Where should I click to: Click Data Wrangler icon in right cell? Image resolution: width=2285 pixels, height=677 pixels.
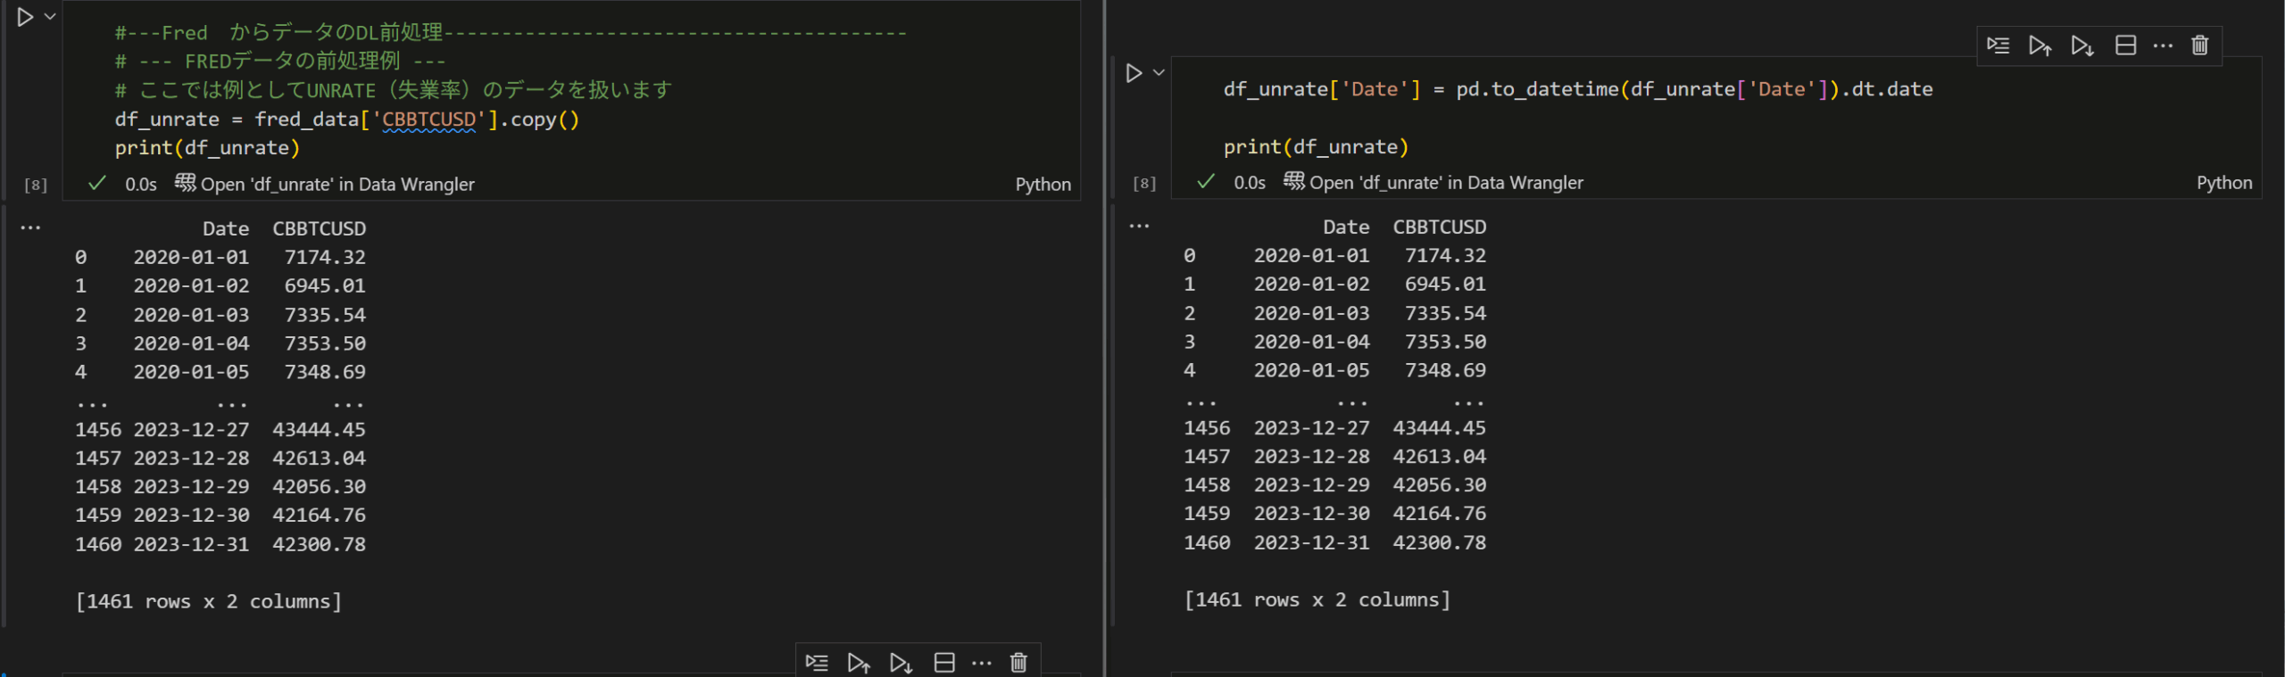point(1293,181)
